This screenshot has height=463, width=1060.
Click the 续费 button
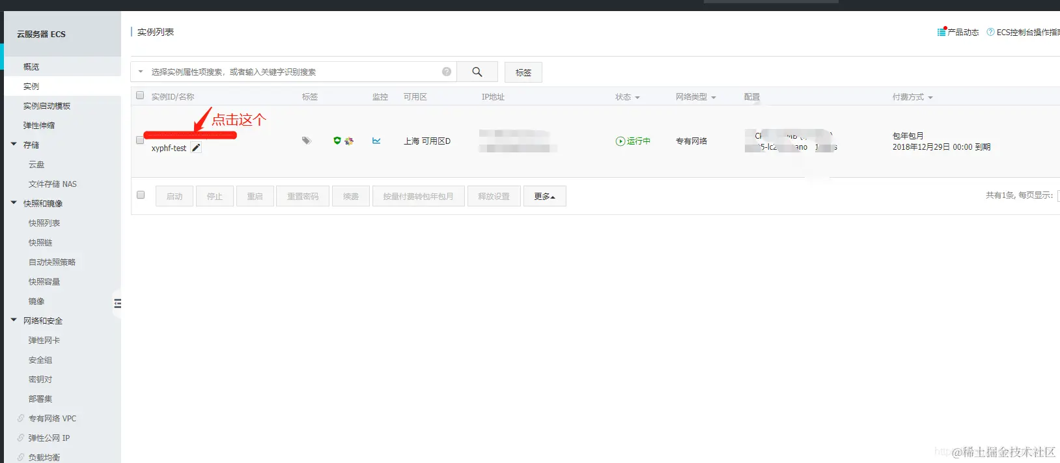351,196
